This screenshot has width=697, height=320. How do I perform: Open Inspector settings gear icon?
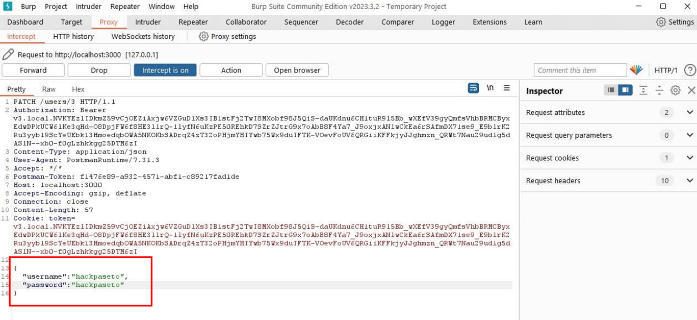(675, 90)
